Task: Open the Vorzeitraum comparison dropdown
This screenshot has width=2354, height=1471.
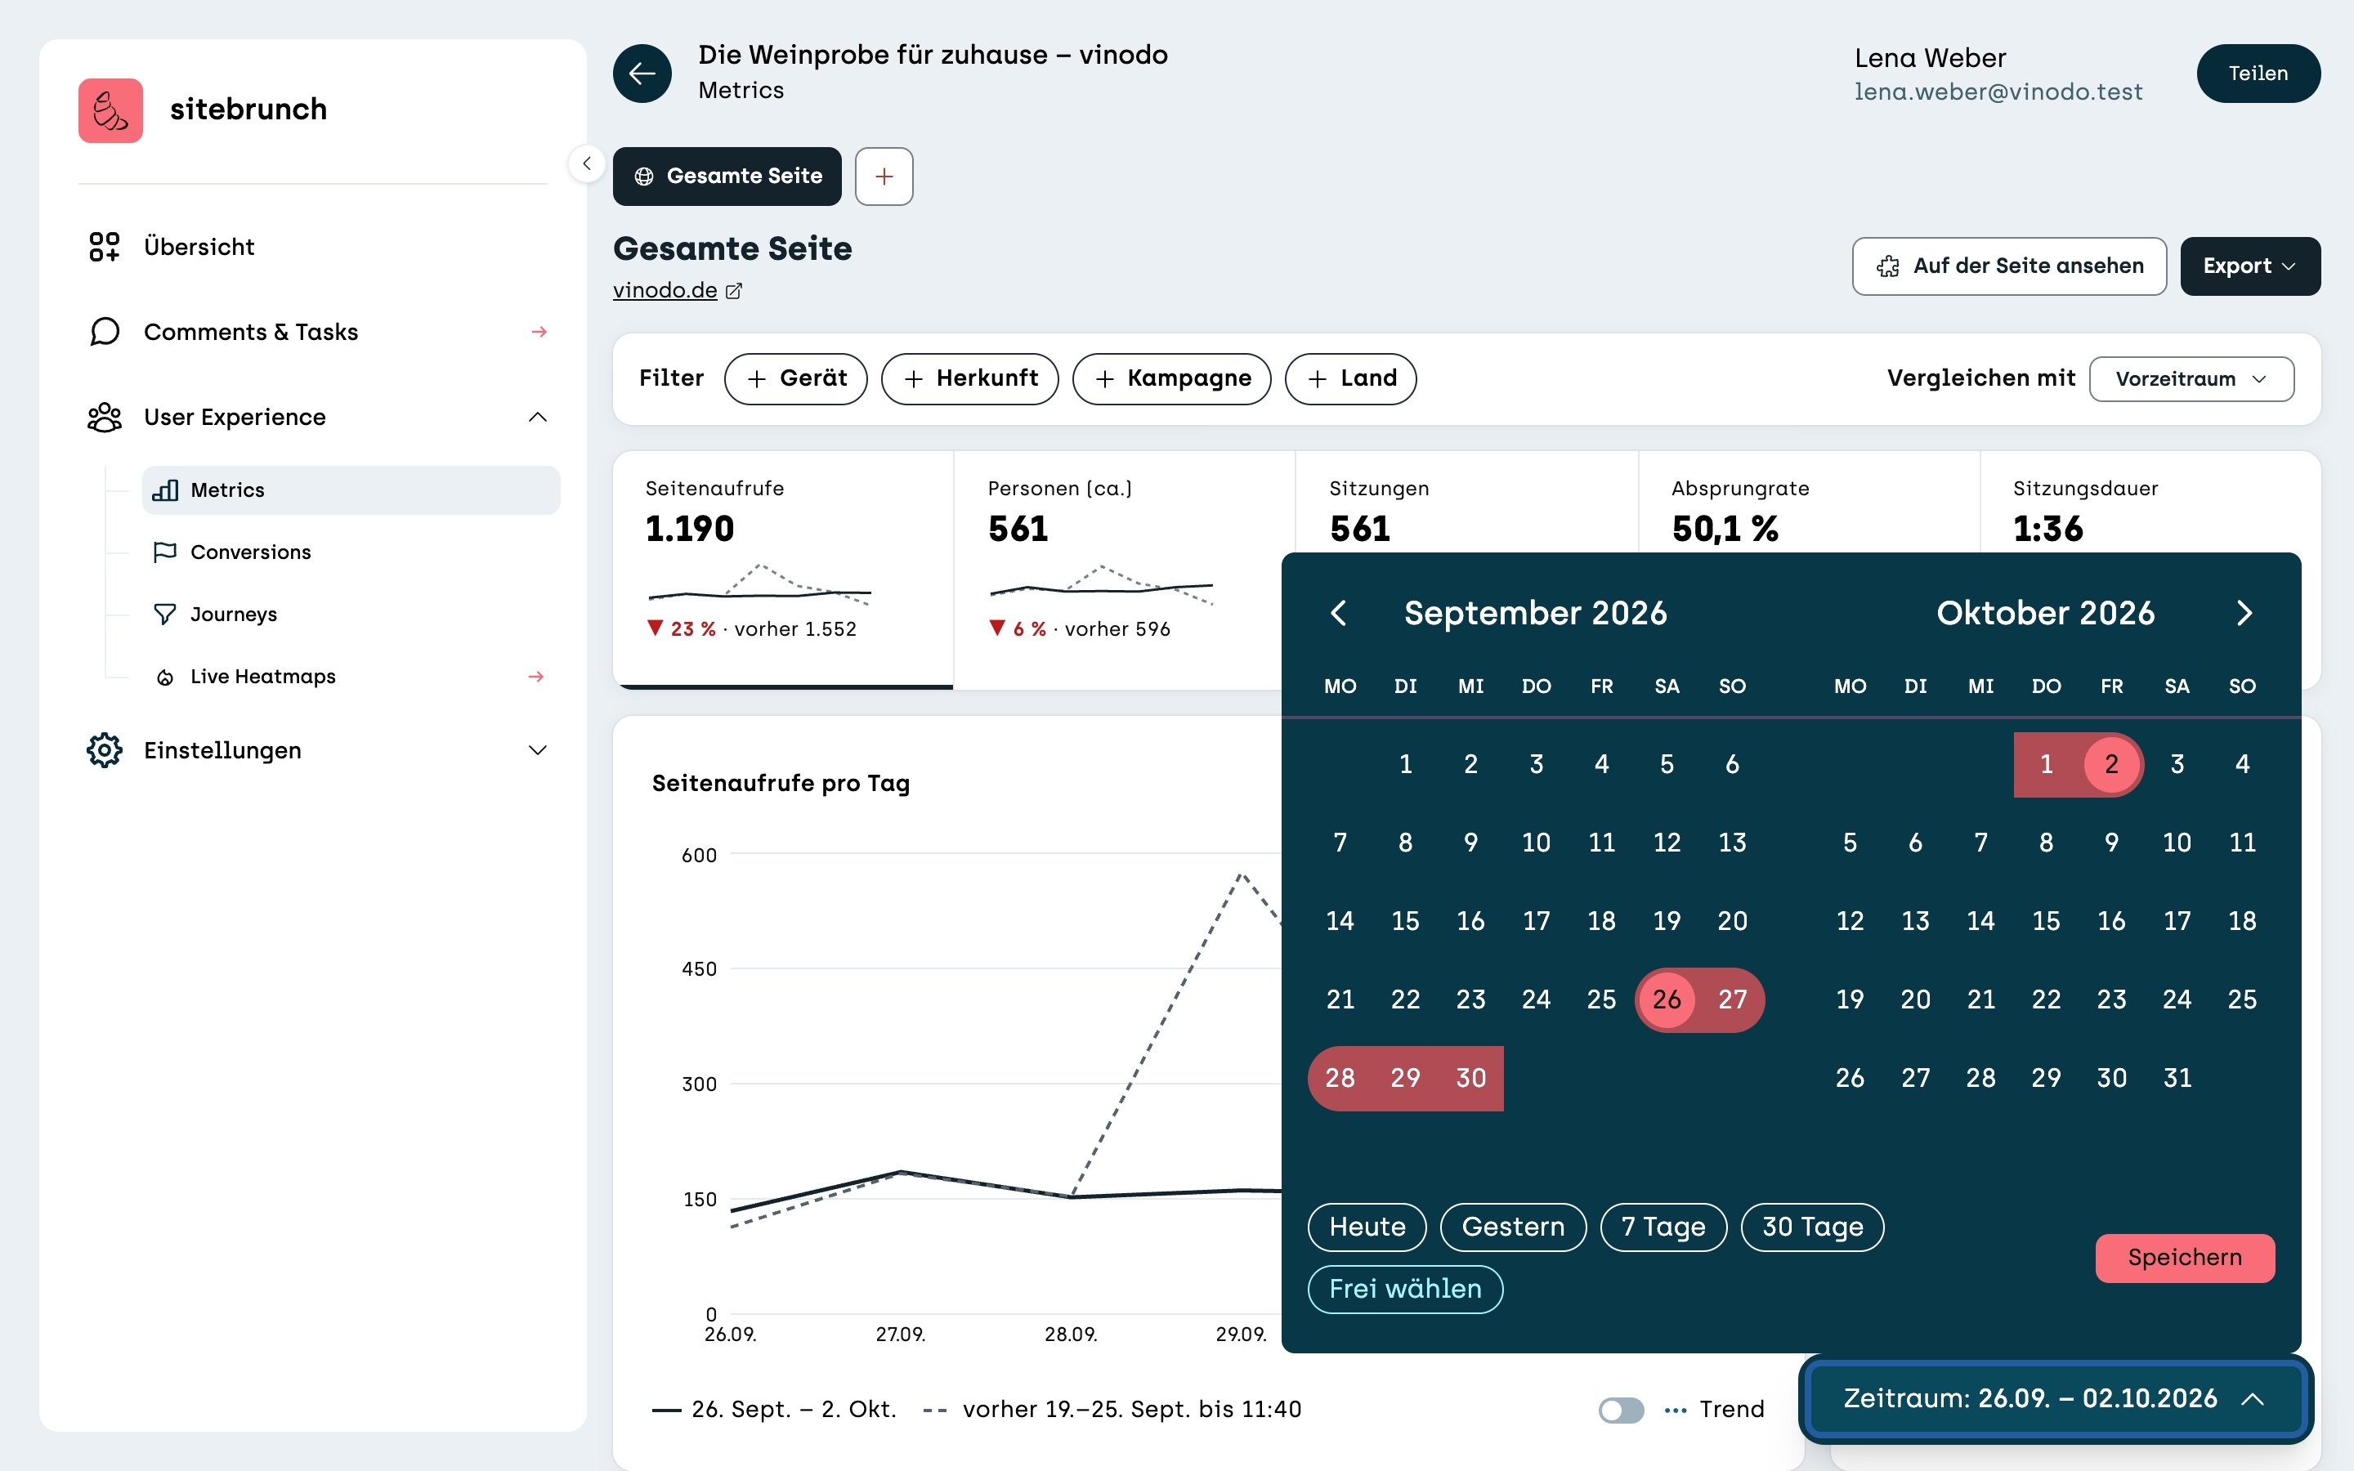Action: pyautogui.click(x=2191, y=379)
